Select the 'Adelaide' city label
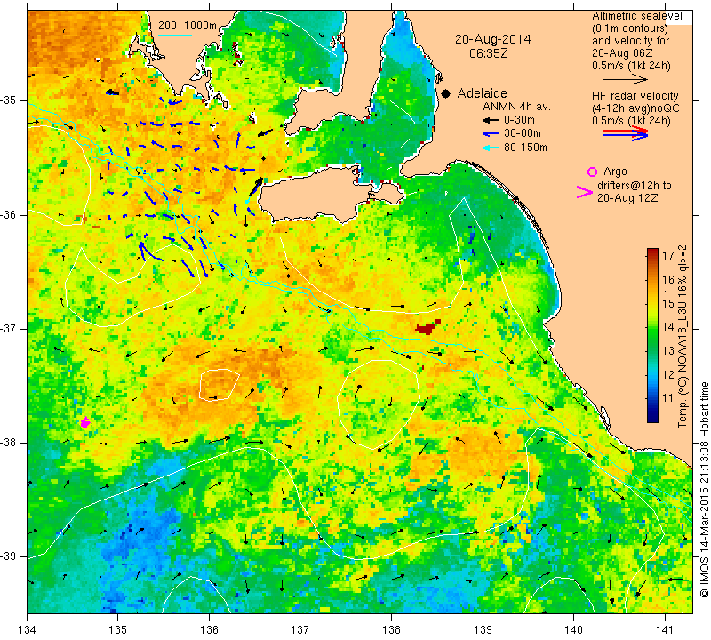 (482, 93)
